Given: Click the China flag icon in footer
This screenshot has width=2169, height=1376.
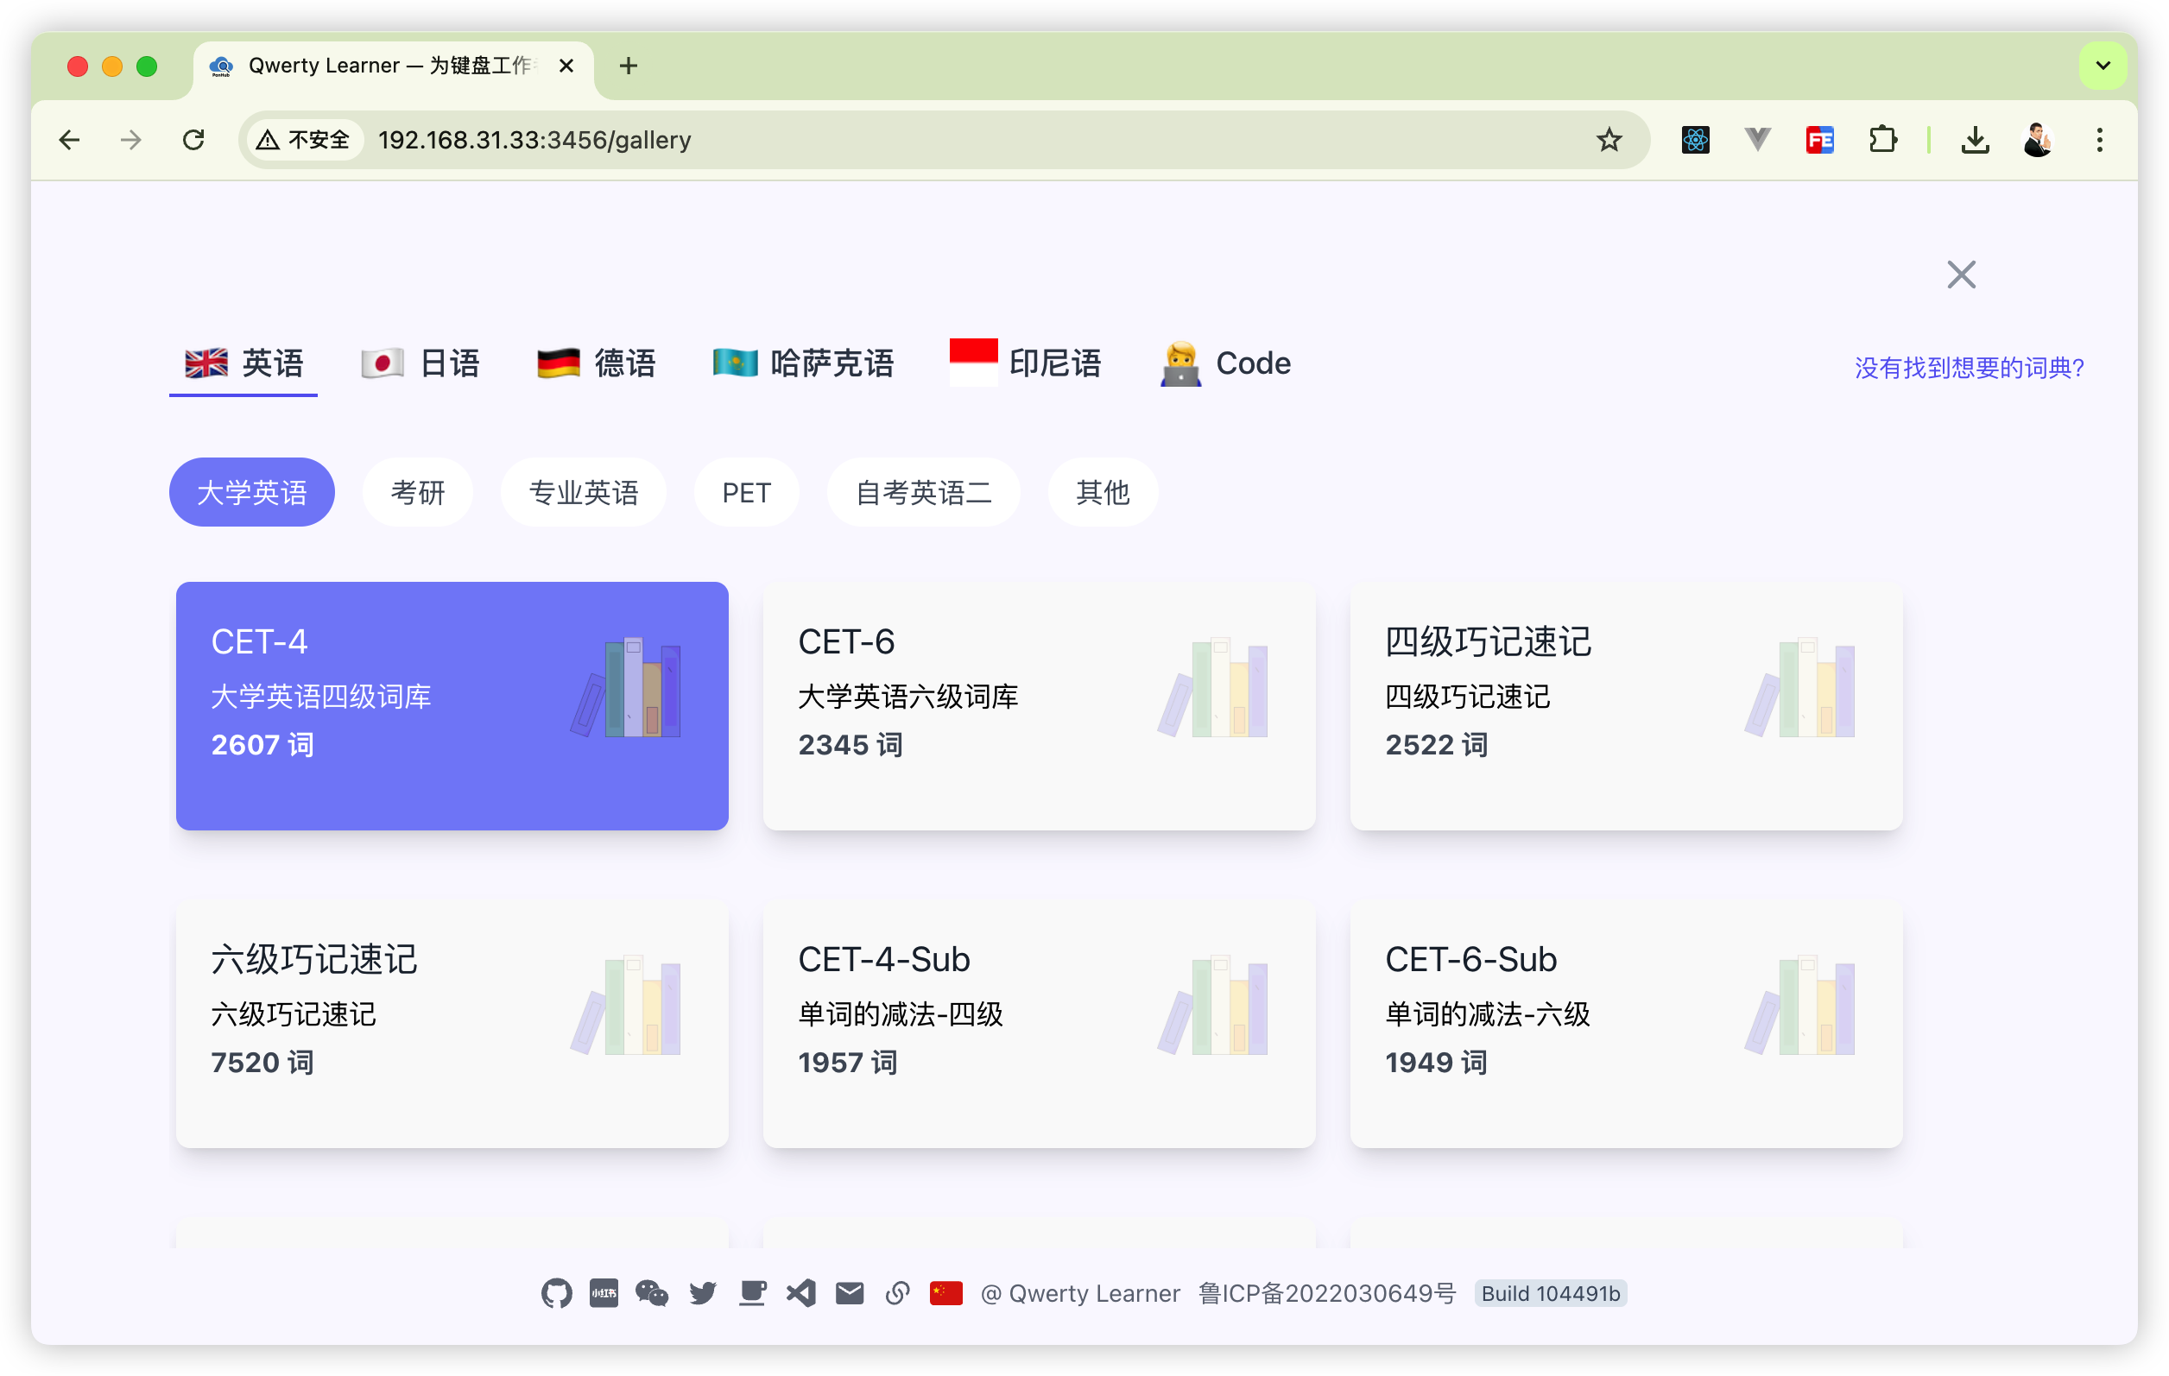Looking at the screenshot, I should pyautogui.click(x=945, y=1293).
